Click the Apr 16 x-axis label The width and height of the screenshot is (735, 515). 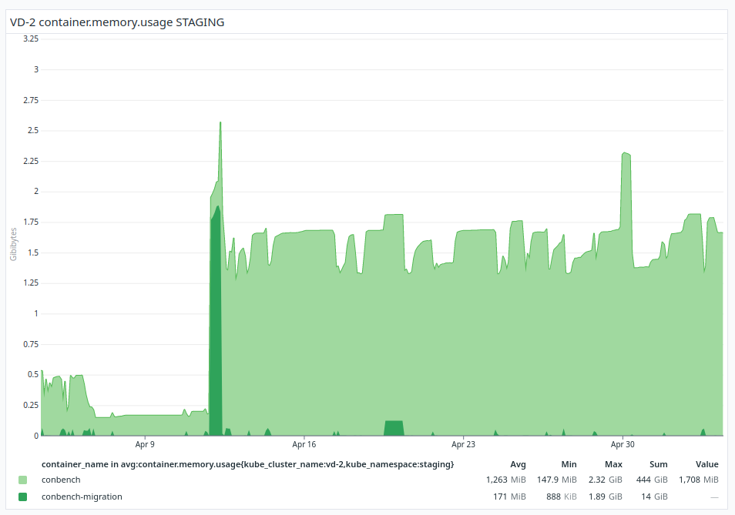304,444
